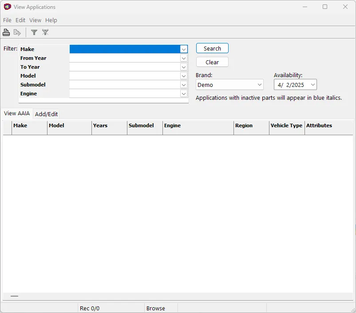Click the Print toolbar icon

[x=6, y=32]
